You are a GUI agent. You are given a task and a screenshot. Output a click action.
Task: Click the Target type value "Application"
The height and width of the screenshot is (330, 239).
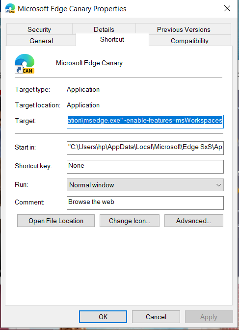(x=83, y=89)
